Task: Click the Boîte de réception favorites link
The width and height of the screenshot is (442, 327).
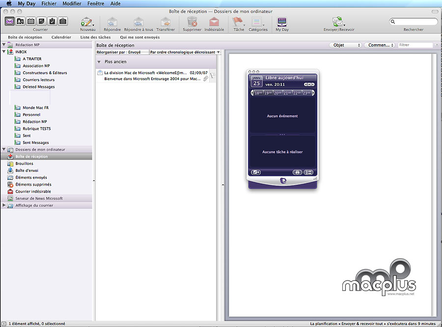Action: (x=25, y=37)
